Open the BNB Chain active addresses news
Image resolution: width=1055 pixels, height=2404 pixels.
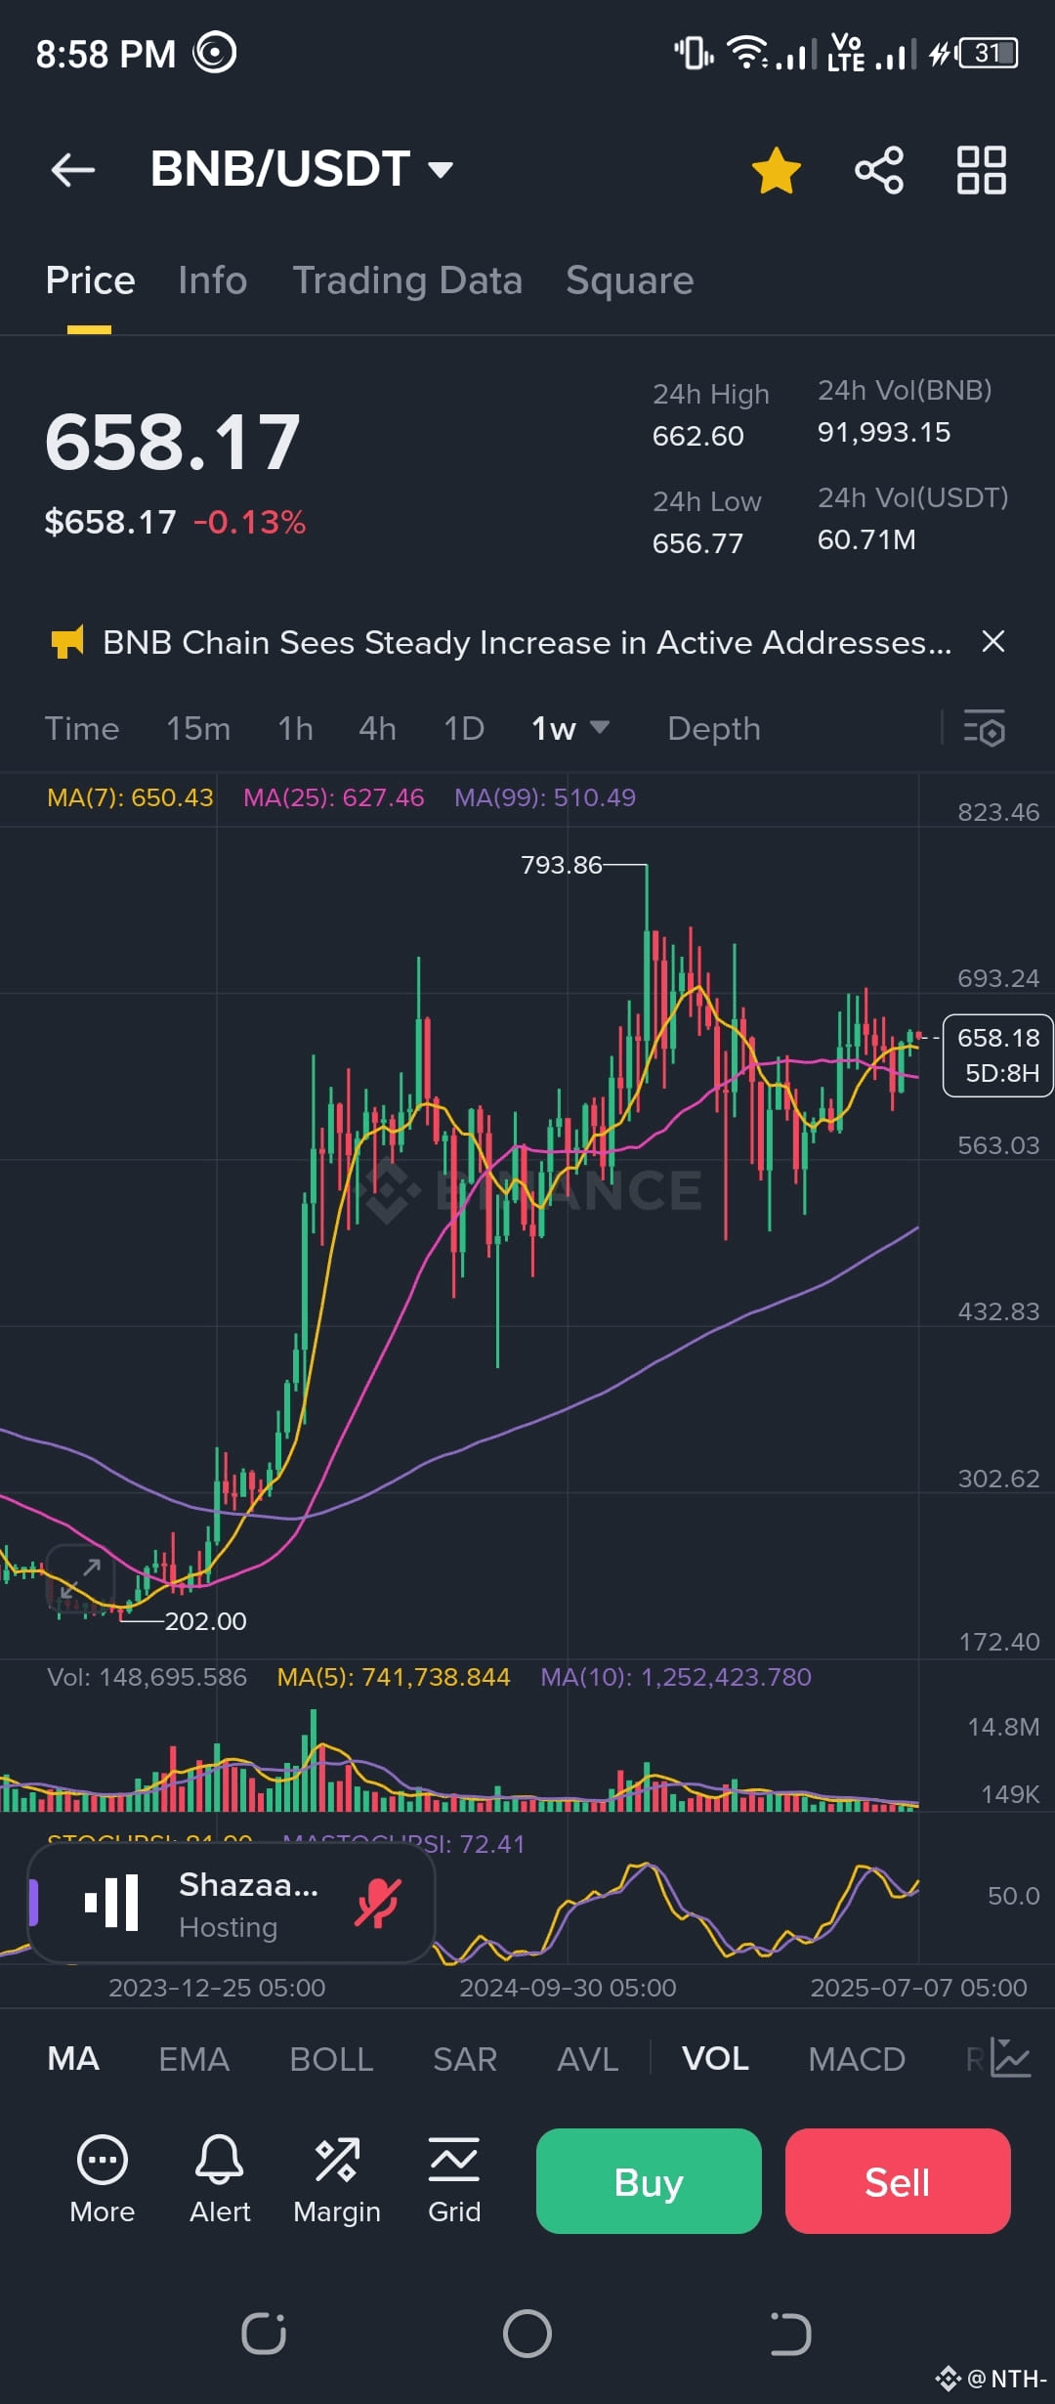[527, 642]
